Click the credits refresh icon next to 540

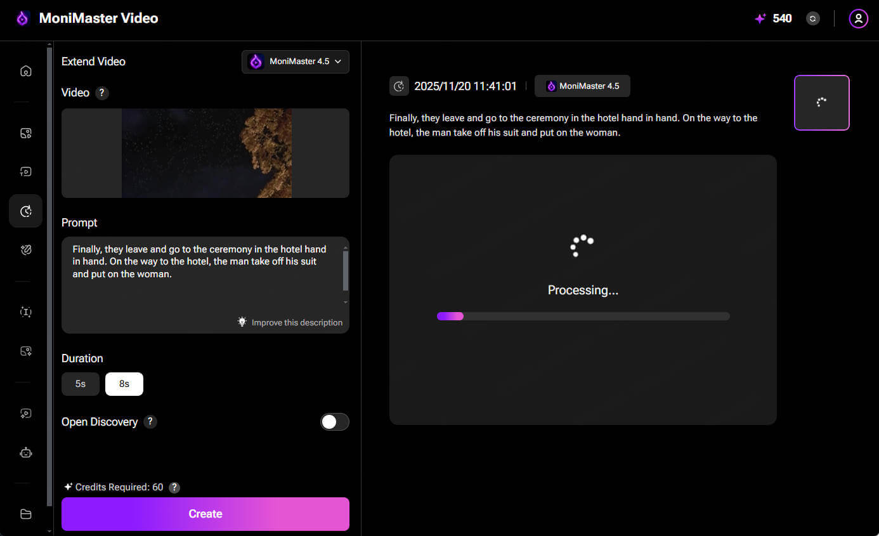coord(812,18)
